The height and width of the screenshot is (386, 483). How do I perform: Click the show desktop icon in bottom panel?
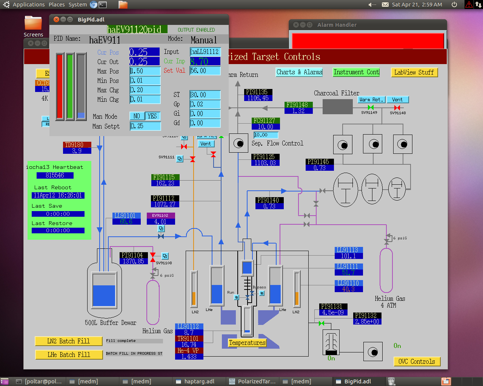click(x=5, y=381)
